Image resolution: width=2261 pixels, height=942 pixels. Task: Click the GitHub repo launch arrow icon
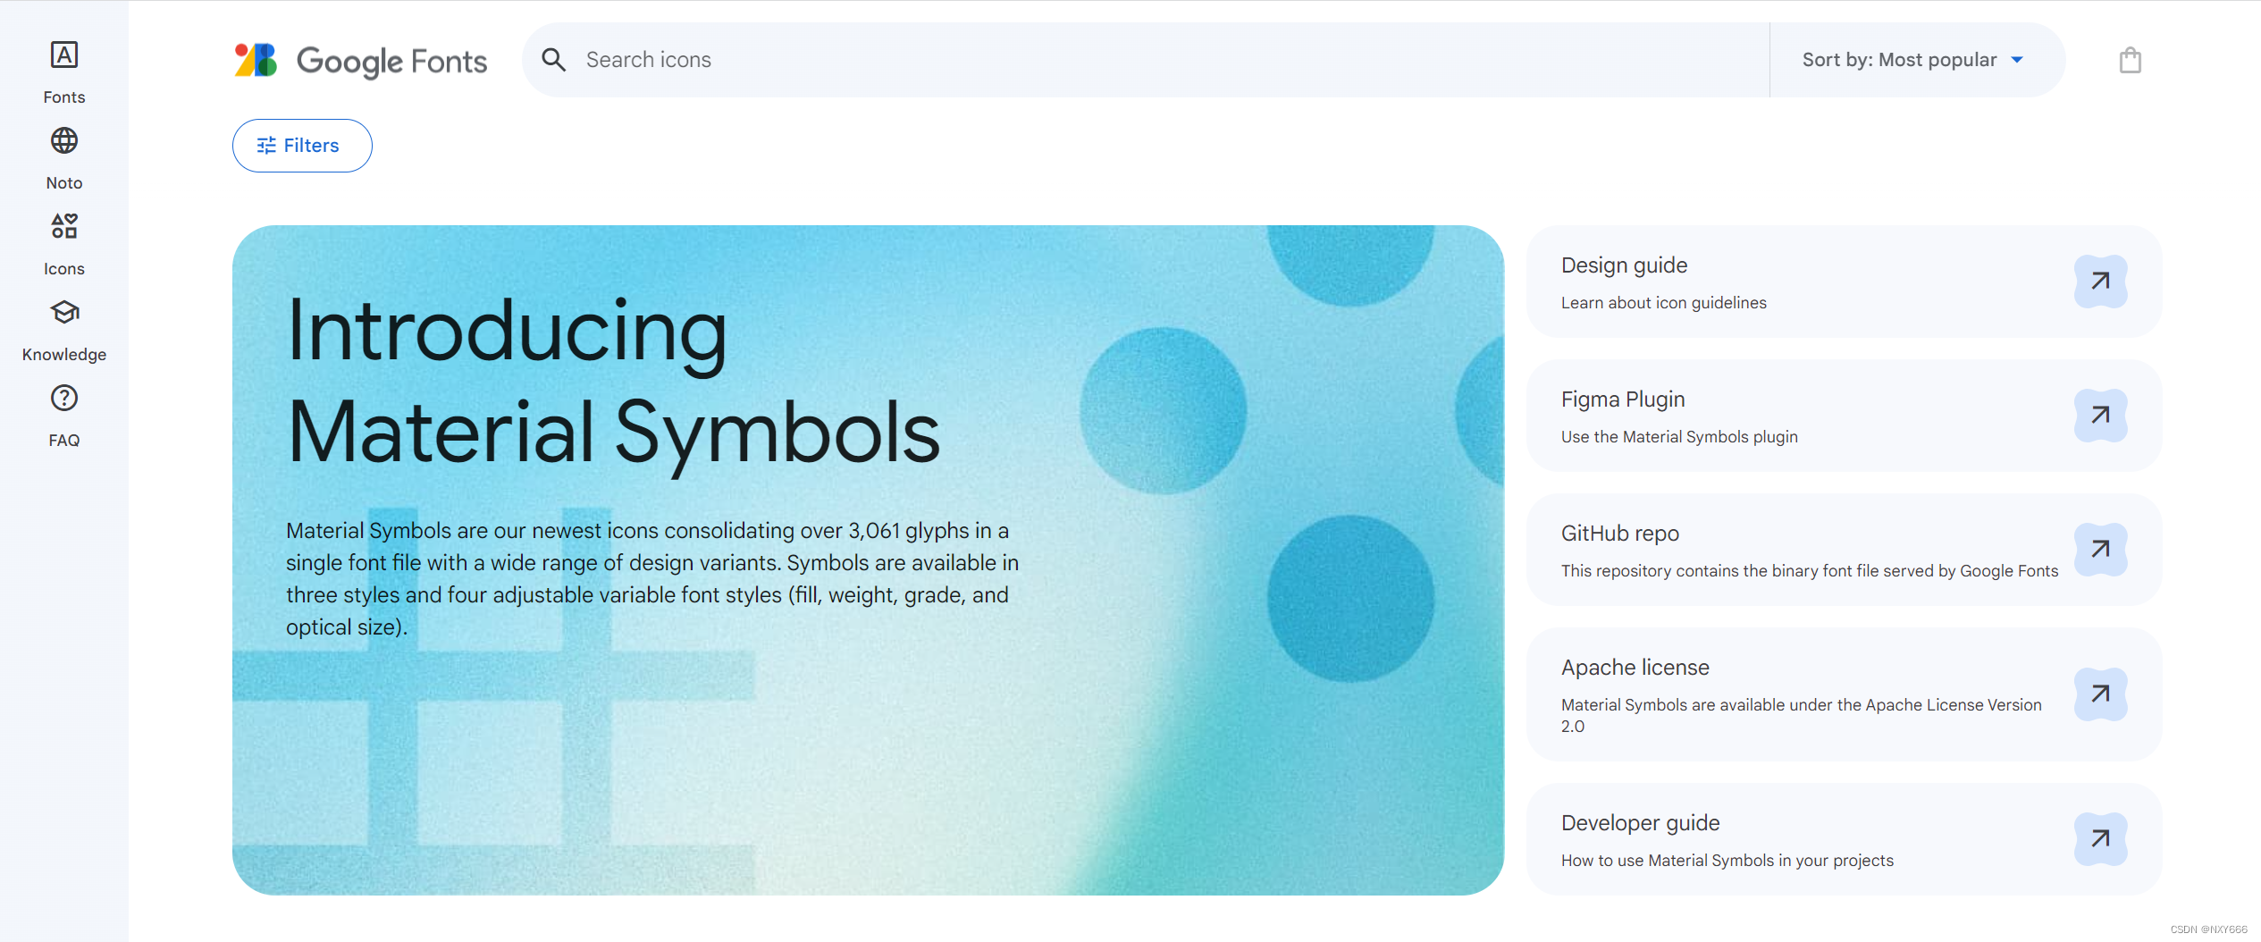click(2101, 550)
